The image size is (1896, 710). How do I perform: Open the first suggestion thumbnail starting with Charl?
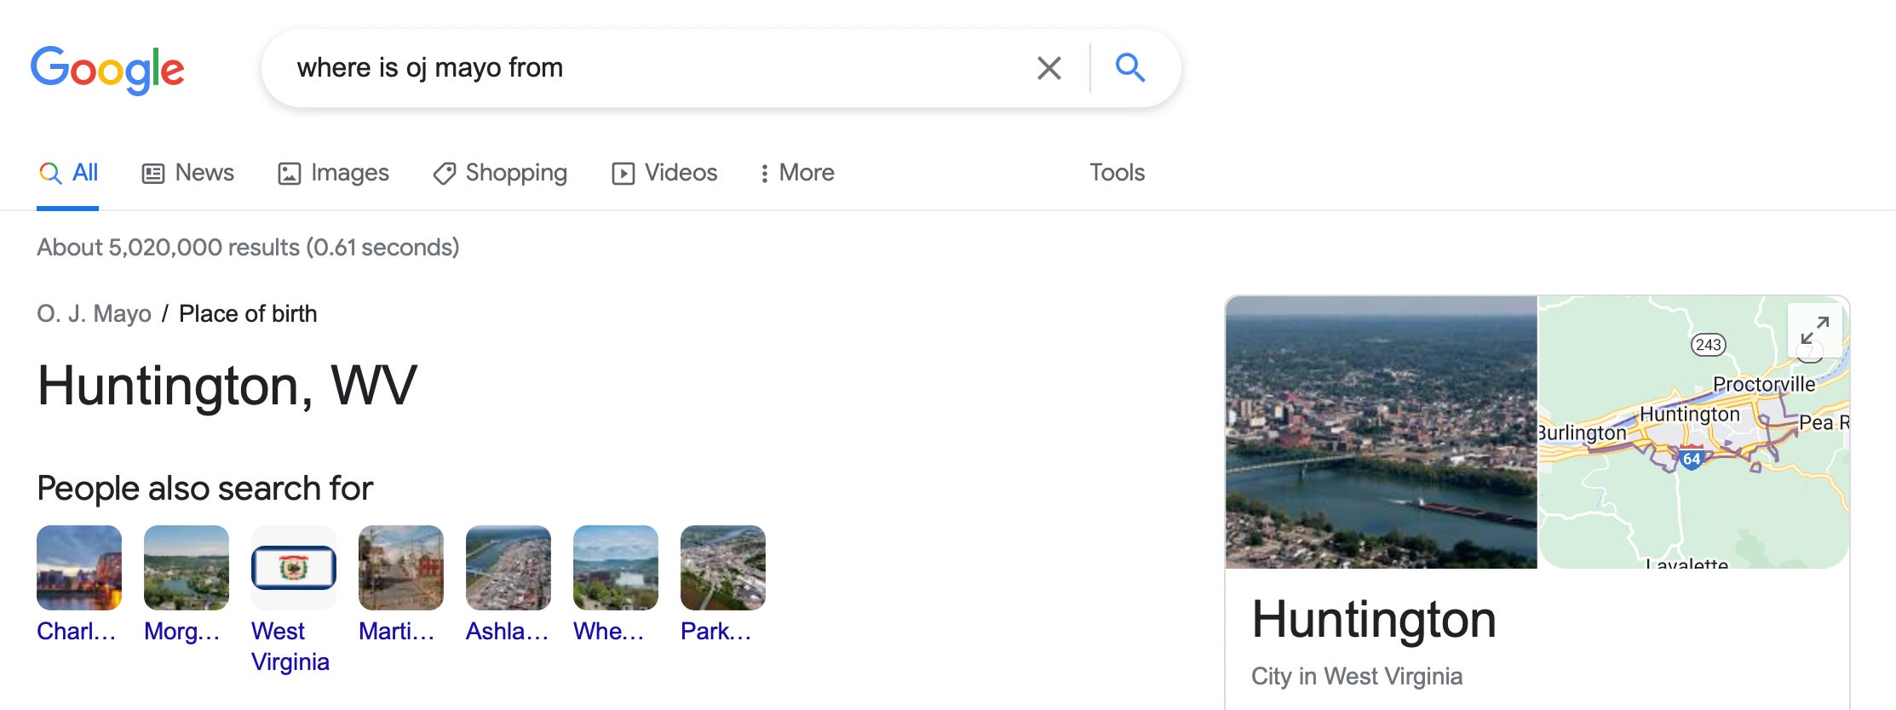point(79,568)
